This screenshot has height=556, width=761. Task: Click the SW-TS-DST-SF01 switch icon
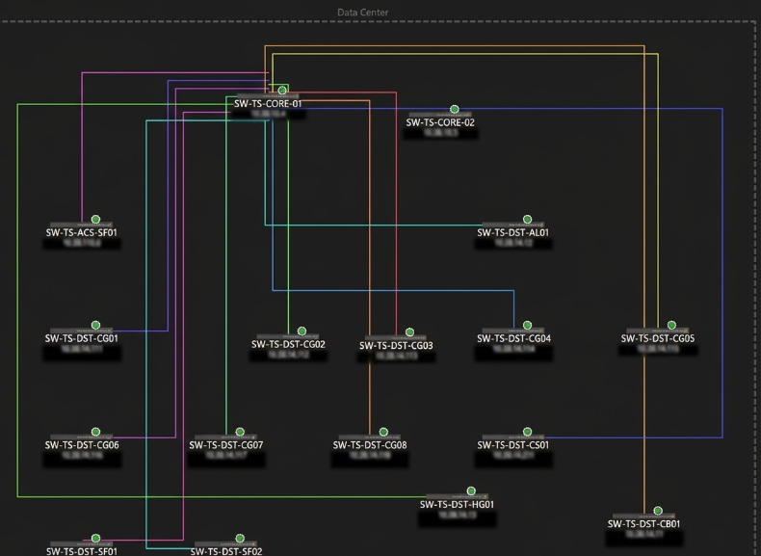pos(82,544)
